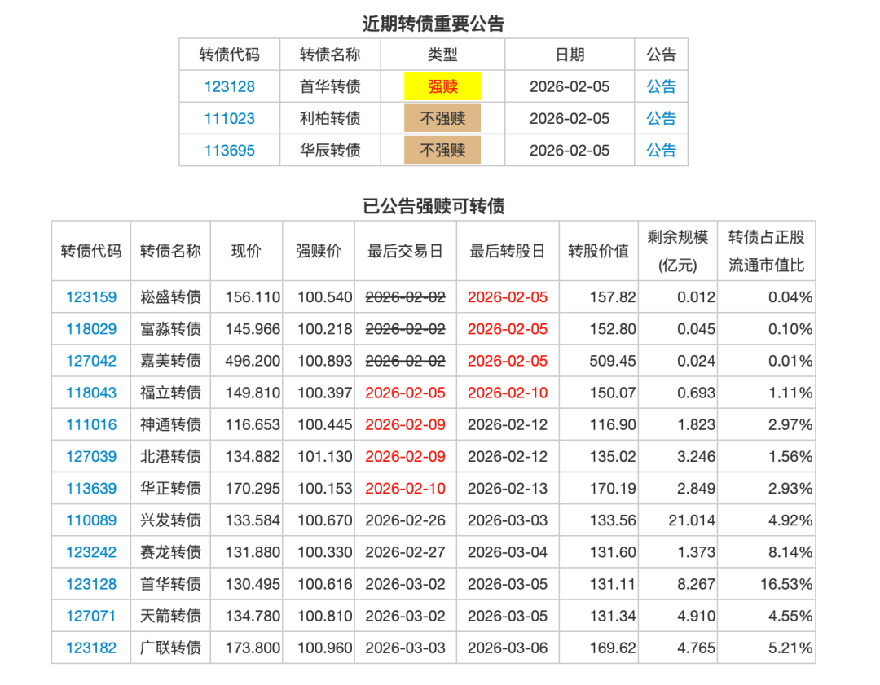Open bond code 127071 for 天箭转债
Screen dimensions: 880x685
pyautogui.click(x=90, y=616)
